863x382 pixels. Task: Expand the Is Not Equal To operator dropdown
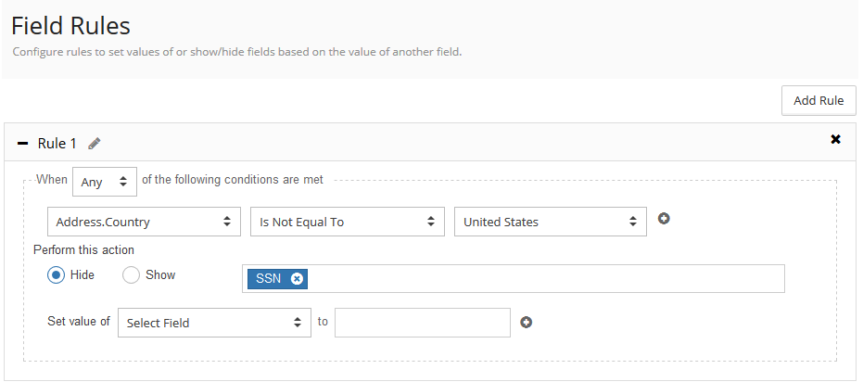click(x=347, y=222)
